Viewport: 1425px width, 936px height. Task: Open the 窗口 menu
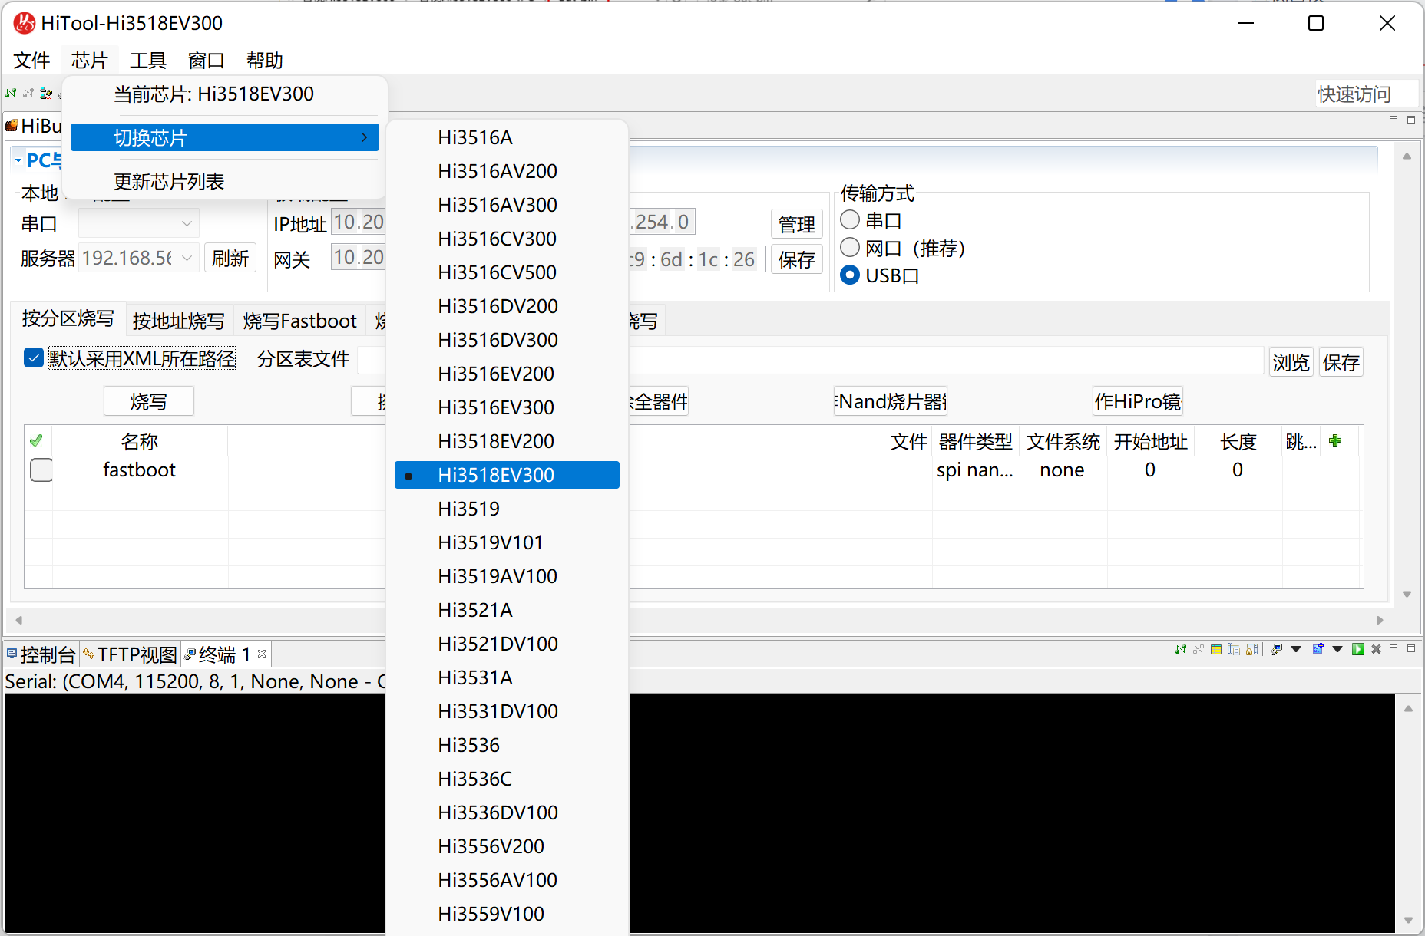207,60
